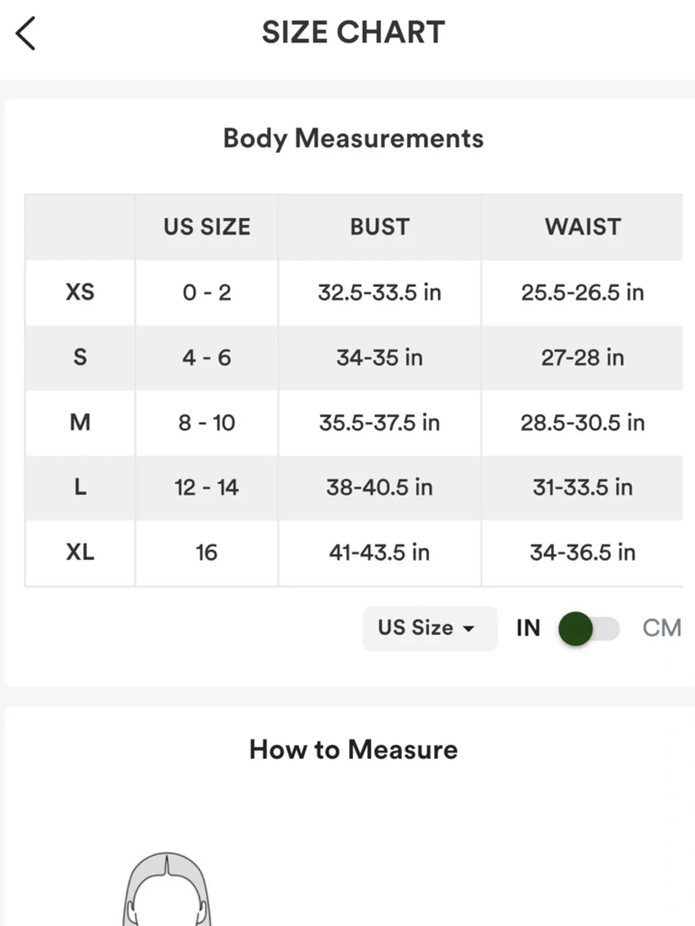
Task: Select the IN unit label
Action: 528,628
